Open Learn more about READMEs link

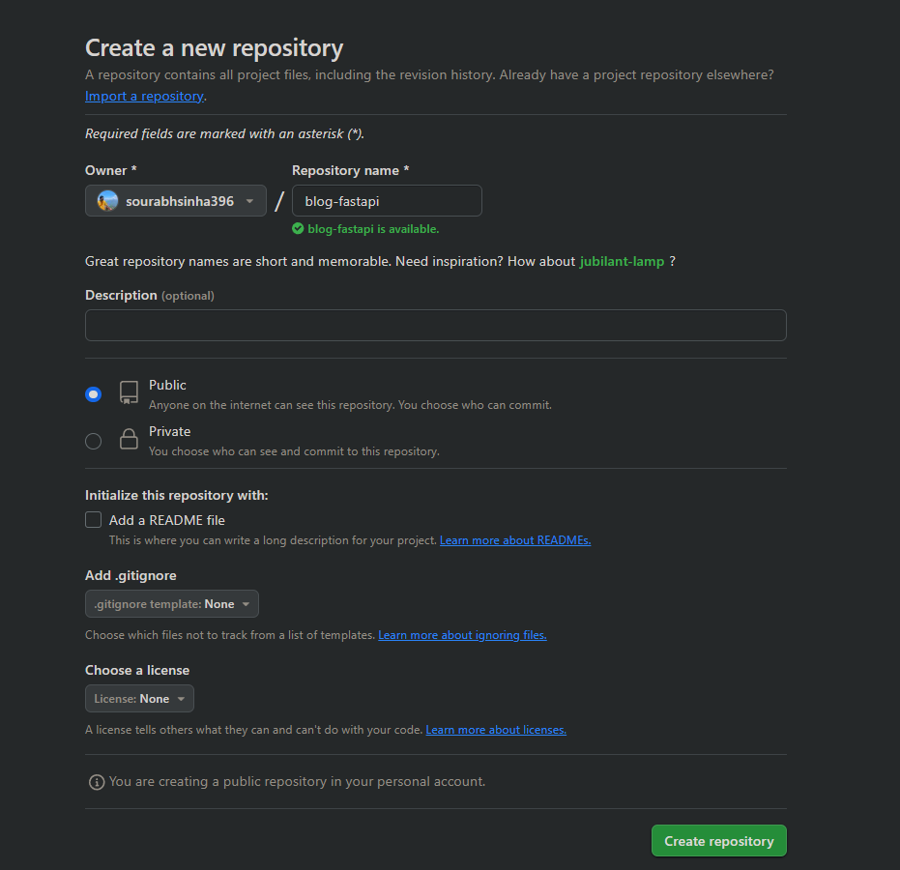pos(515,540)
